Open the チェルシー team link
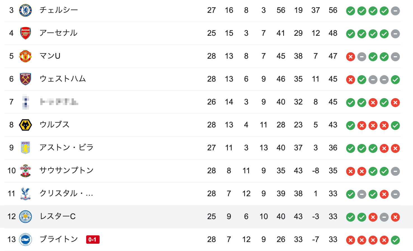The image size is (413, 251). [x=58, y=10]
